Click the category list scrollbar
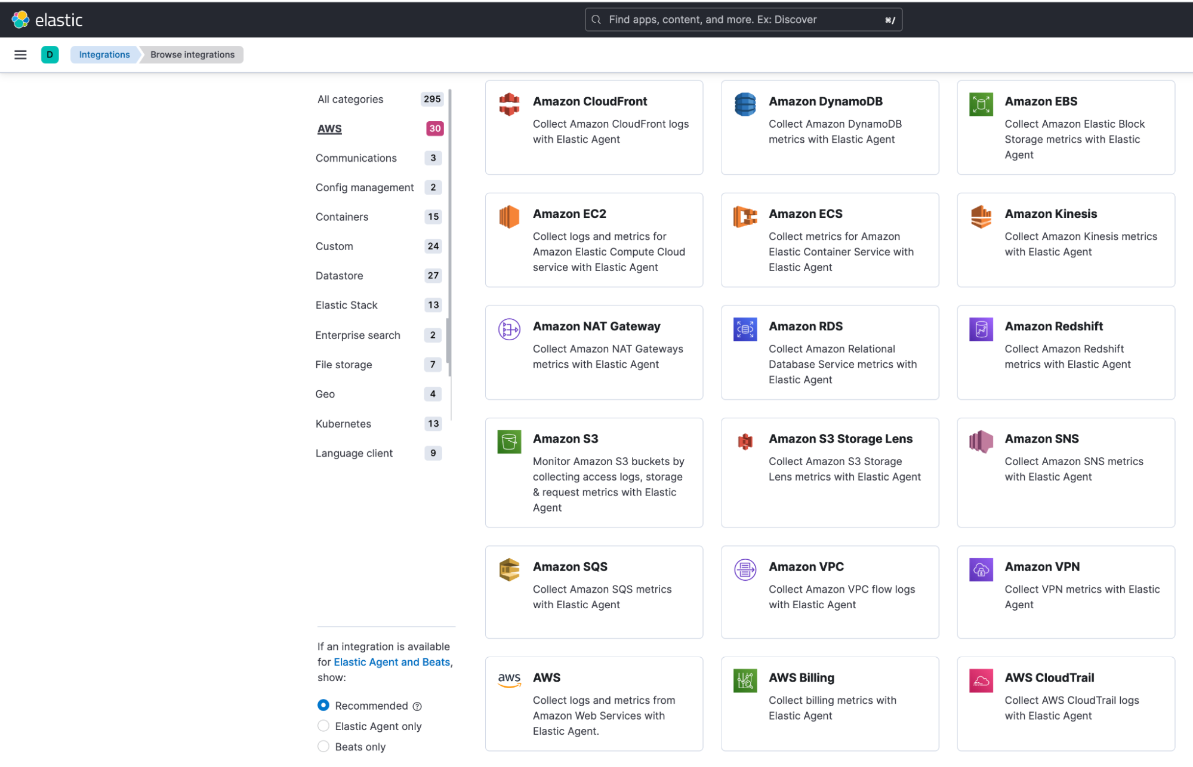1193x767 pixels. pos(449,233)
